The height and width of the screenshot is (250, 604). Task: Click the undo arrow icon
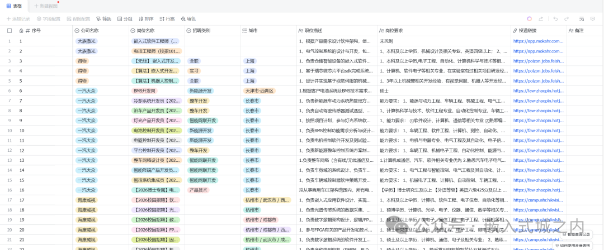pos(555,19)
